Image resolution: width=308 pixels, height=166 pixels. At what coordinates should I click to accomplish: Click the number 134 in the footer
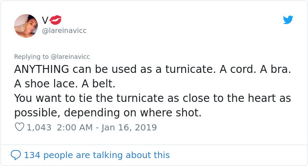point(32,155)
